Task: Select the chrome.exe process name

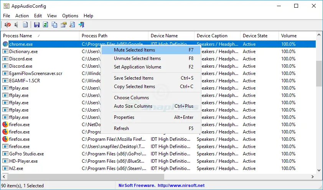Action: (x=21, y=44)
